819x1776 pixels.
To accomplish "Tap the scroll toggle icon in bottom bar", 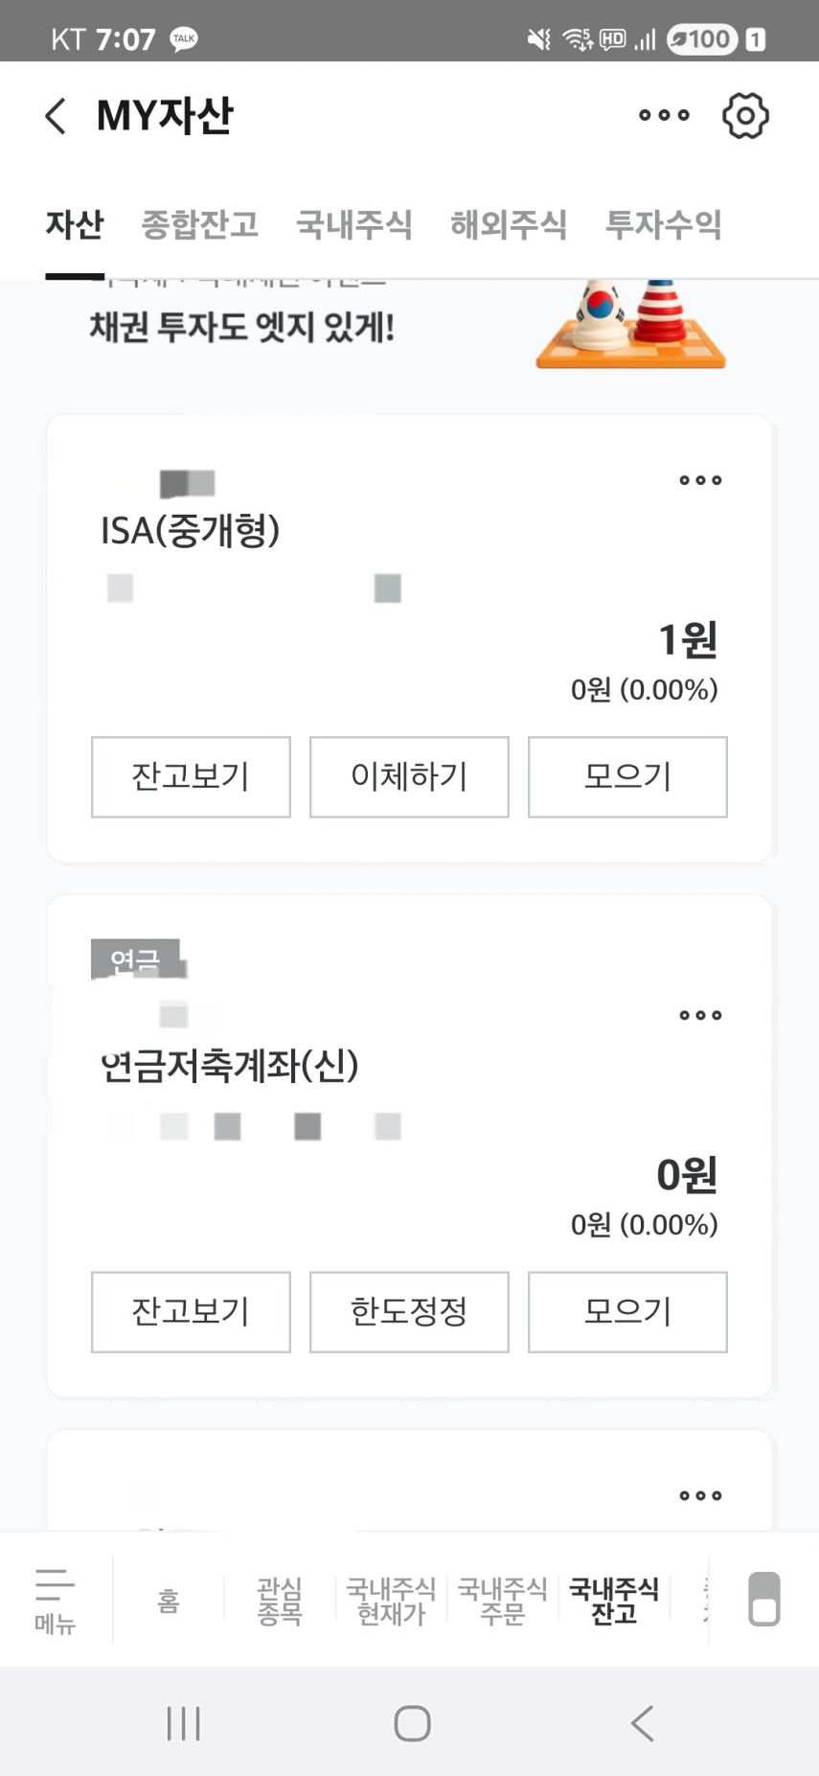I will tap(763, 1599).
